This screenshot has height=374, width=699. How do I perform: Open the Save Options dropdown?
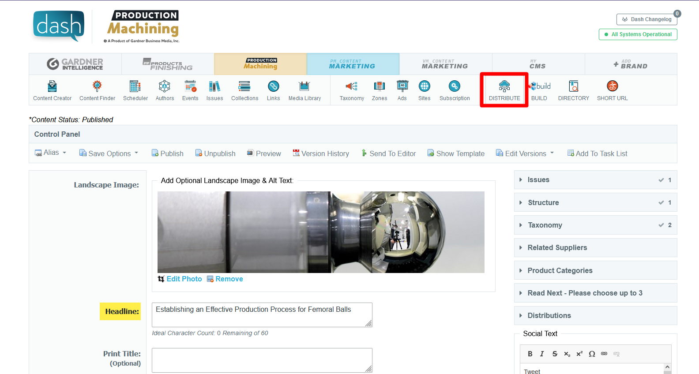click(109, 153)
